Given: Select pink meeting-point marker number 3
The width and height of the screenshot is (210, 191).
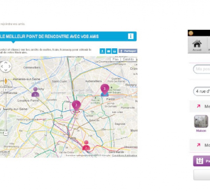Looking at the screenshot, I should point(105,89).
